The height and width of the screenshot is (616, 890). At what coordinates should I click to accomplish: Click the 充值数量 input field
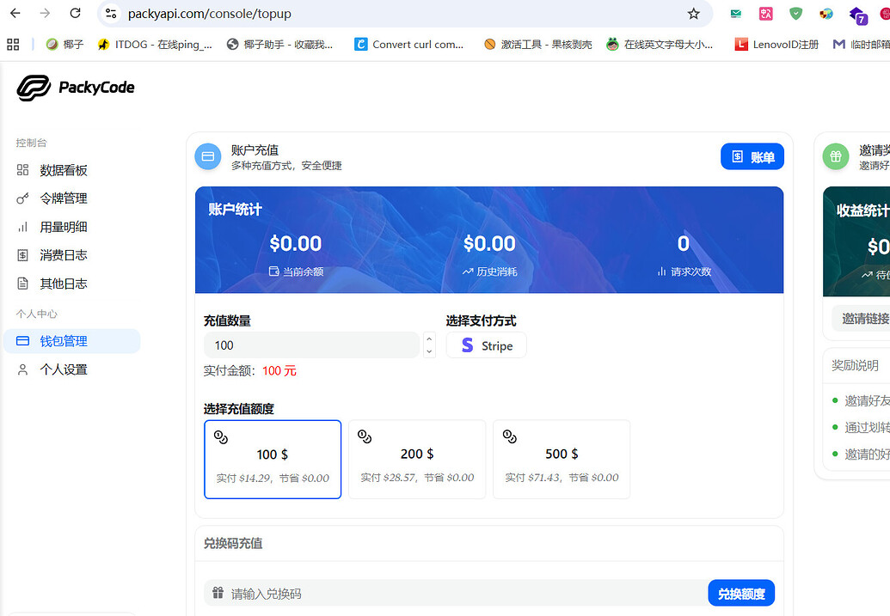[x=311, y=345]
